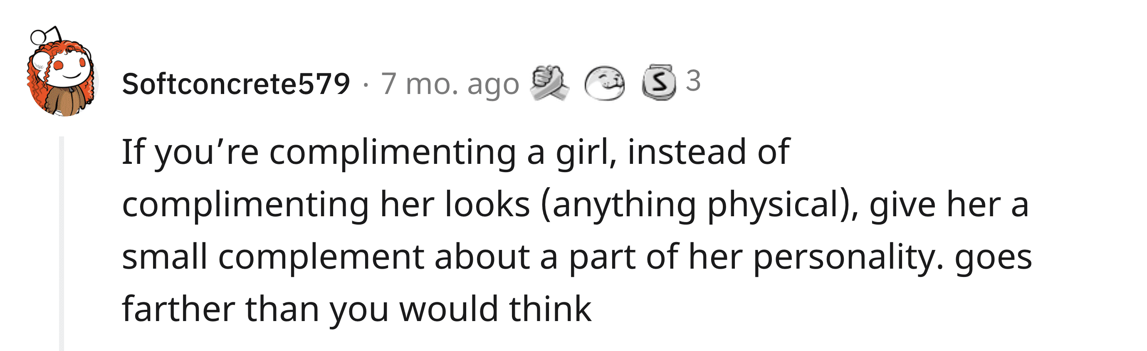Open the Softconcrete579 username profile link
Viewport: 1147px width, 351px height.
236,84
